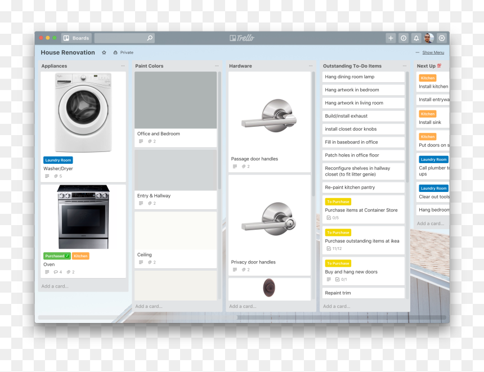
Task: Open the Boards menu button
Action: [x=77, y=38]
